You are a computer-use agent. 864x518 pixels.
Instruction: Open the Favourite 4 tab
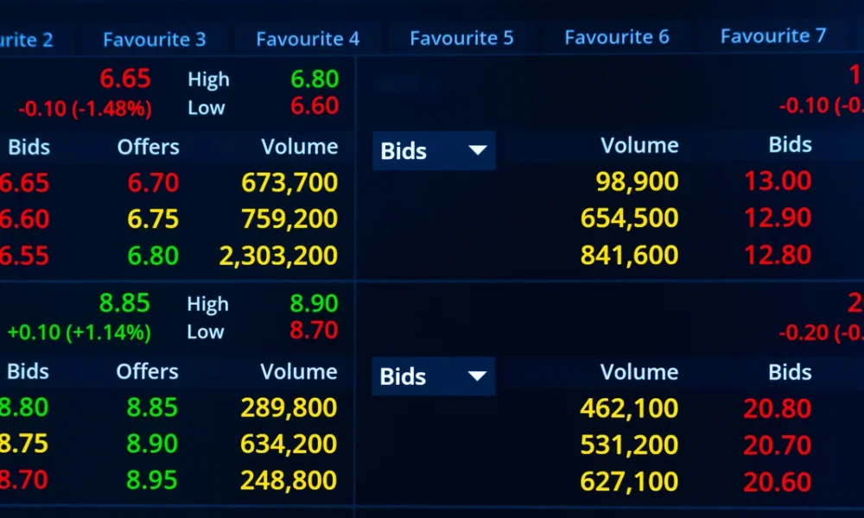pos(308,38)
